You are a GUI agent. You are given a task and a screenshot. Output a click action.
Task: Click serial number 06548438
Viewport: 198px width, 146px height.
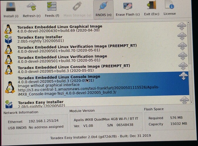click(x=125, y=125)
